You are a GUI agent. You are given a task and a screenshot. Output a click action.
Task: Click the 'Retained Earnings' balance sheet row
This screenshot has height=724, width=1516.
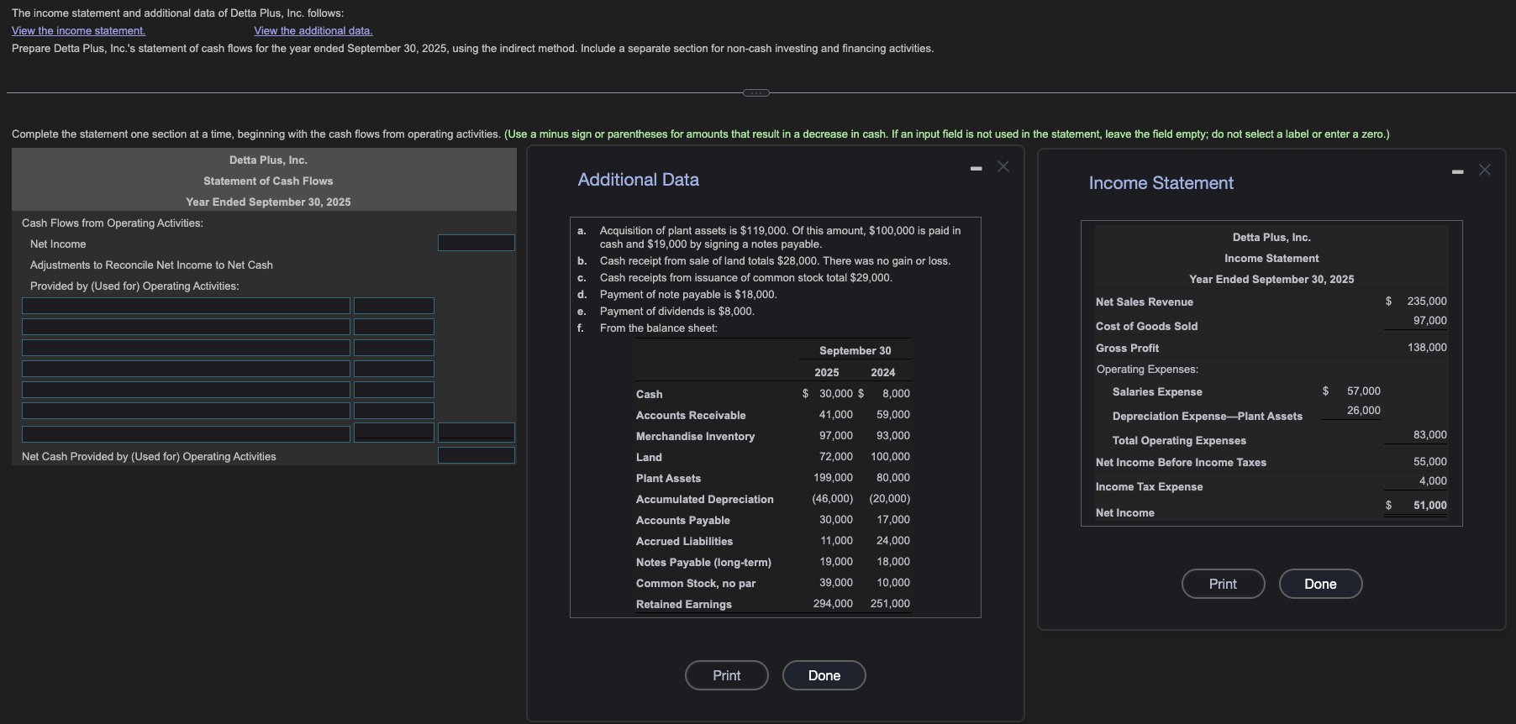click(x=773, y=604)
